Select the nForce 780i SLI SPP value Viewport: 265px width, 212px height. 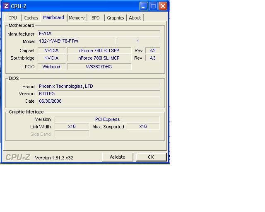click(99, 51)
